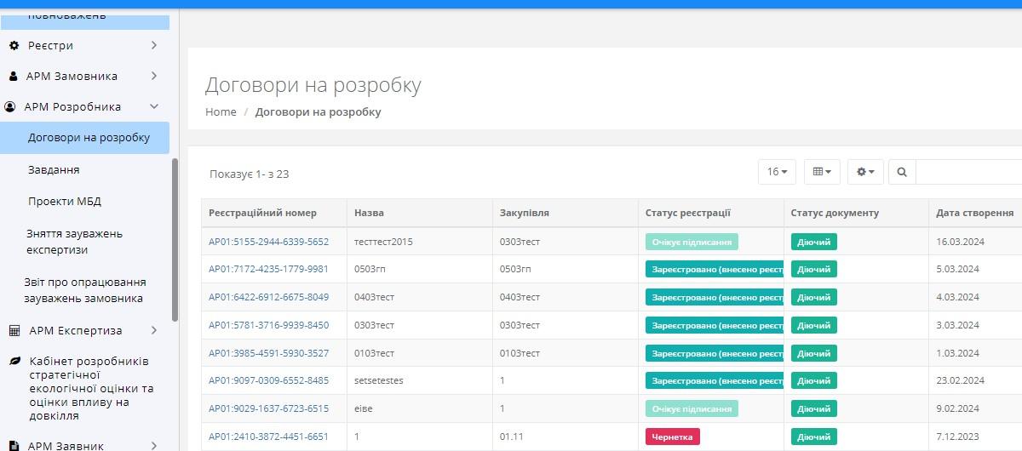Select Проекти МБД menu item
Screen dimensions: 1022x451
(x=65, y=201)
